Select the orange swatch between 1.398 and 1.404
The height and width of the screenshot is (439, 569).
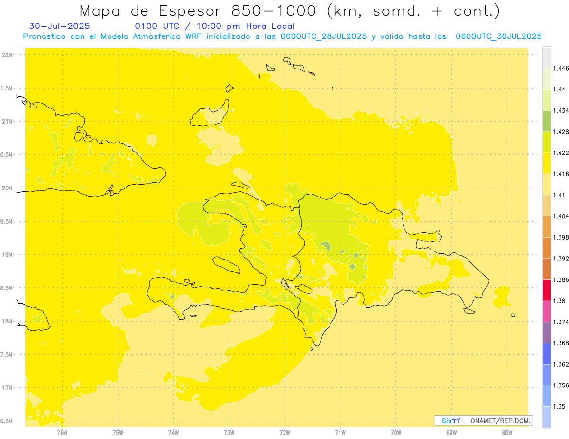(547, 226)
